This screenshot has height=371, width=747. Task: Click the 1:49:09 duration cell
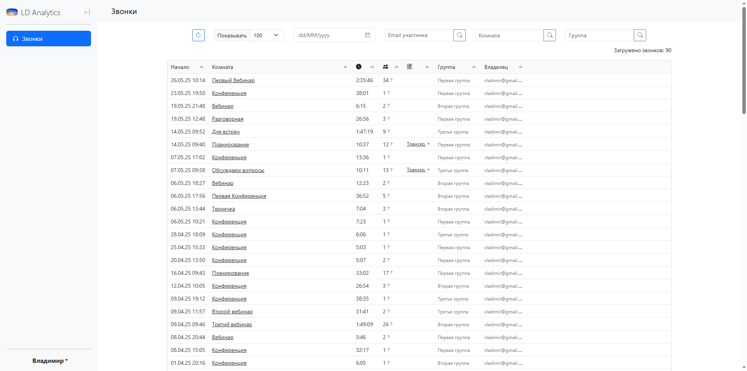click(365, 324)
